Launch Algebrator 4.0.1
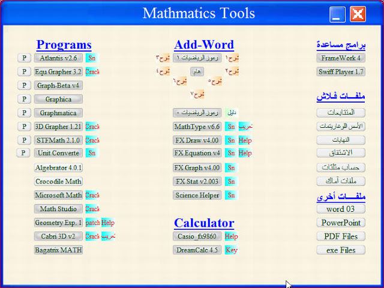 click(58, 168)
